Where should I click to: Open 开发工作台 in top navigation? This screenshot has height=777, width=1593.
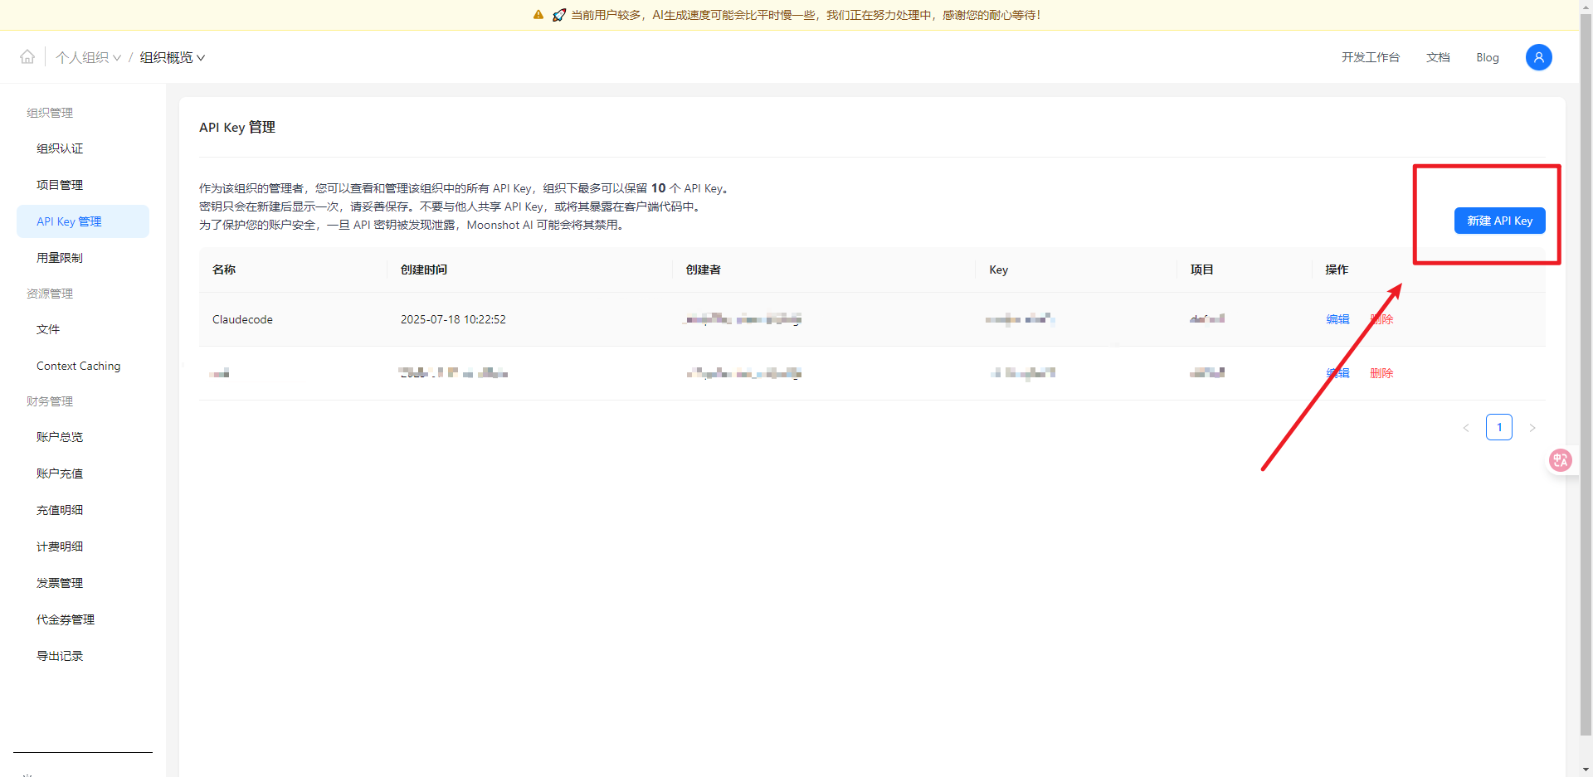pyautogui.click(x=1370, y=57)
